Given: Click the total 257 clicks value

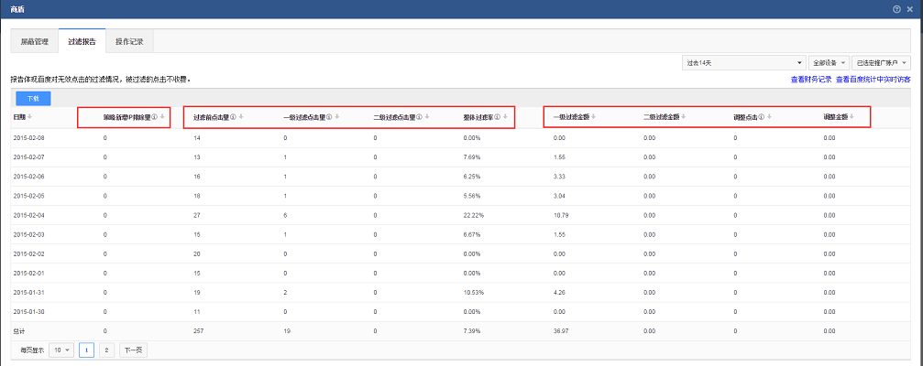Looking at the screenshot, I should (x=198, y=331).
